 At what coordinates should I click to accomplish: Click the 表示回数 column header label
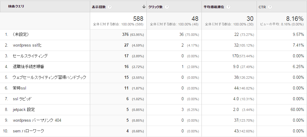tap(99, 7)
